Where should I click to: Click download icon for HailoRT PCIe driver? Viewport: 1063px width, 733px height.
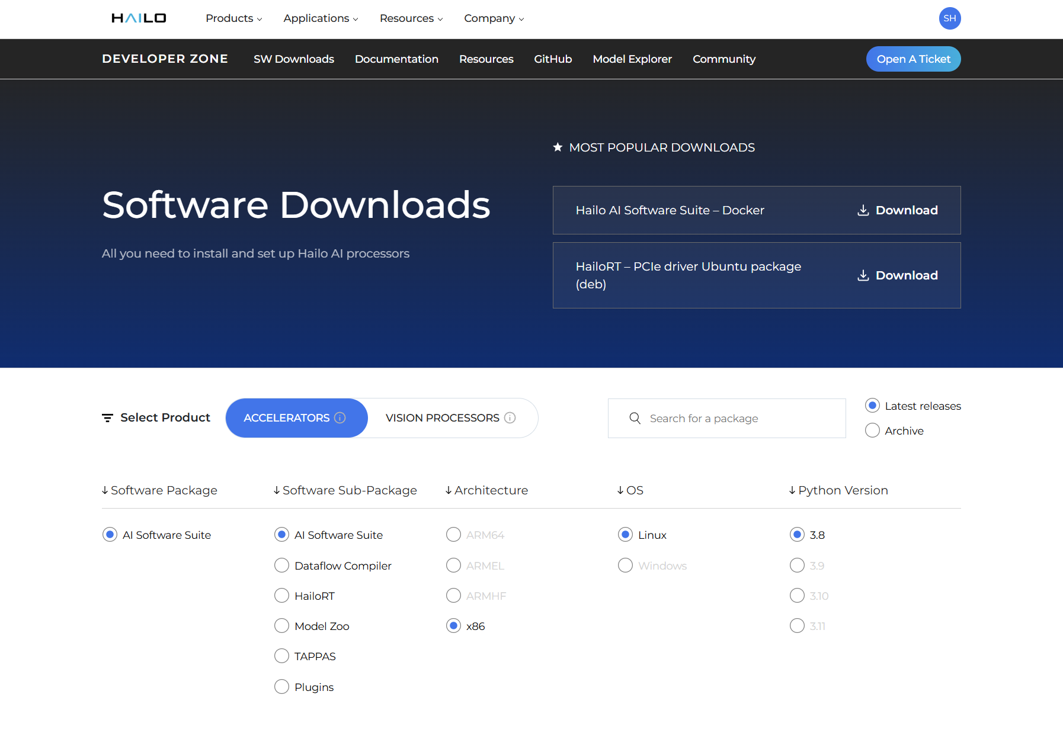[863, 275]
